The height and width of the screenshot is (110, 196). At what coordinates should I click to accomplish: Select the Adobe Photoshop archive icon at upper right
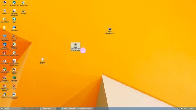(110, 31)
